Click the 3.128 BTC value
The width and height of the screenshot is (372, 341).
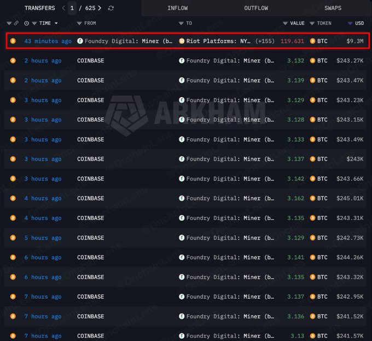pos(295,120)
